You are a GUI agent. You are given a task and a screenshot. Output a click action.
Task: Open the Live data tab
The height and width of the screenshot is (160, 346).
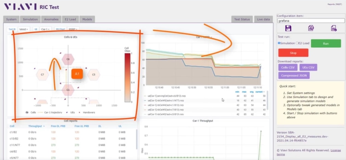pyautogui.click(x=263, y=19)
